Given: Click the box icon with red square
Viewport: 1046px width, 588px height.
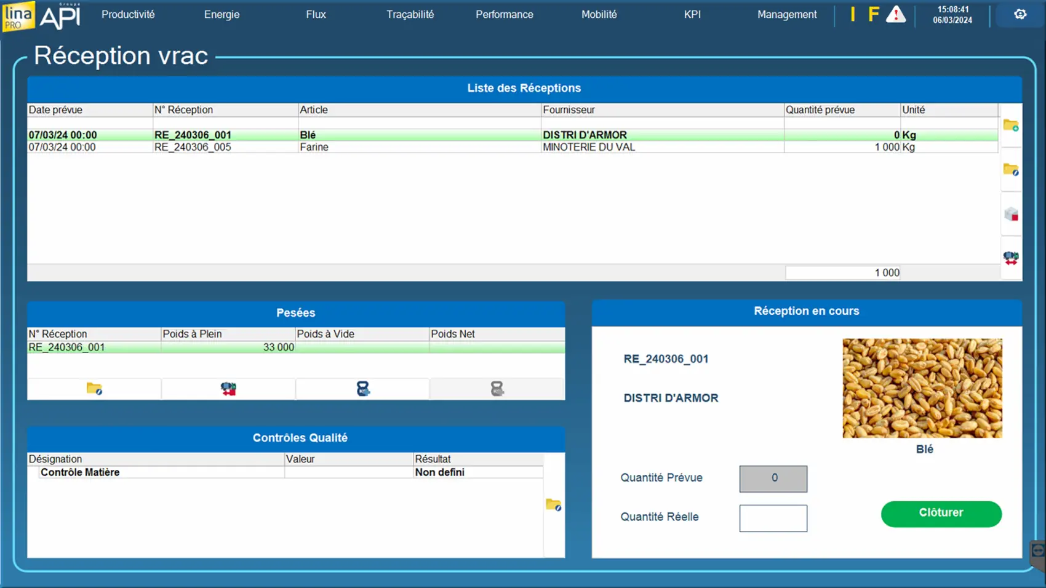Looking at the screenshot, I should click(1010, 214).
